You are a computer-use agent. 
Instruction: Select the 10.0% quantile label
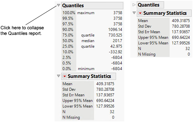click(x=68, y=52)
